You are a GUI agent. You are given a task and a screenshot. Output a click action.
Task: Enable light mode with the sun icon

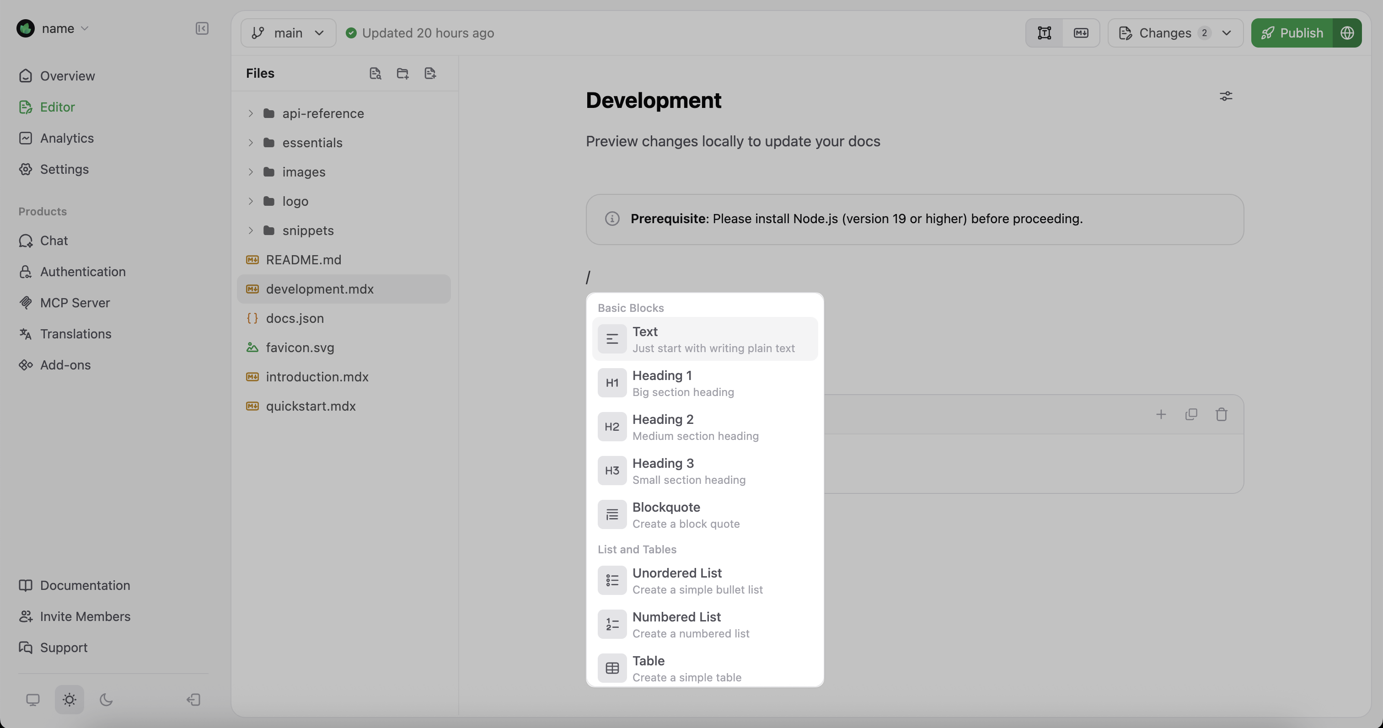(69, 700)
